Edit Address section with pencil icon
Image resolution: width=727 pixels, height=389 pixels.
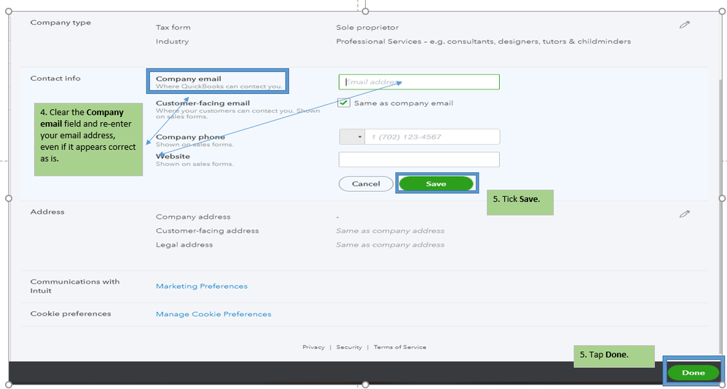coord(684,214)
